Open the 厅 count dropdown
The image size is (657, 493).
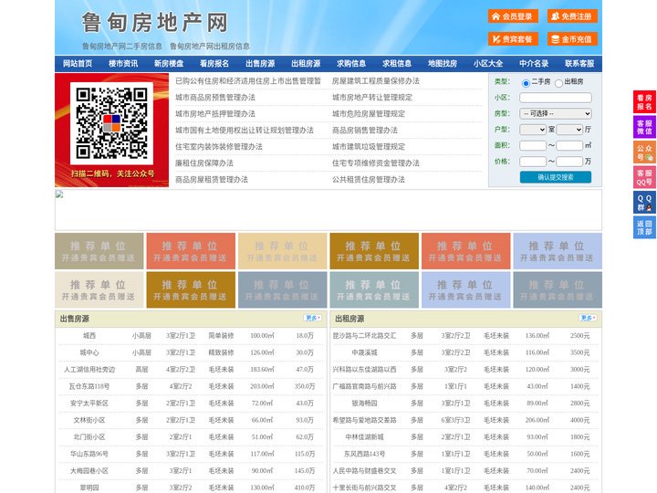[x=569, y=130]
